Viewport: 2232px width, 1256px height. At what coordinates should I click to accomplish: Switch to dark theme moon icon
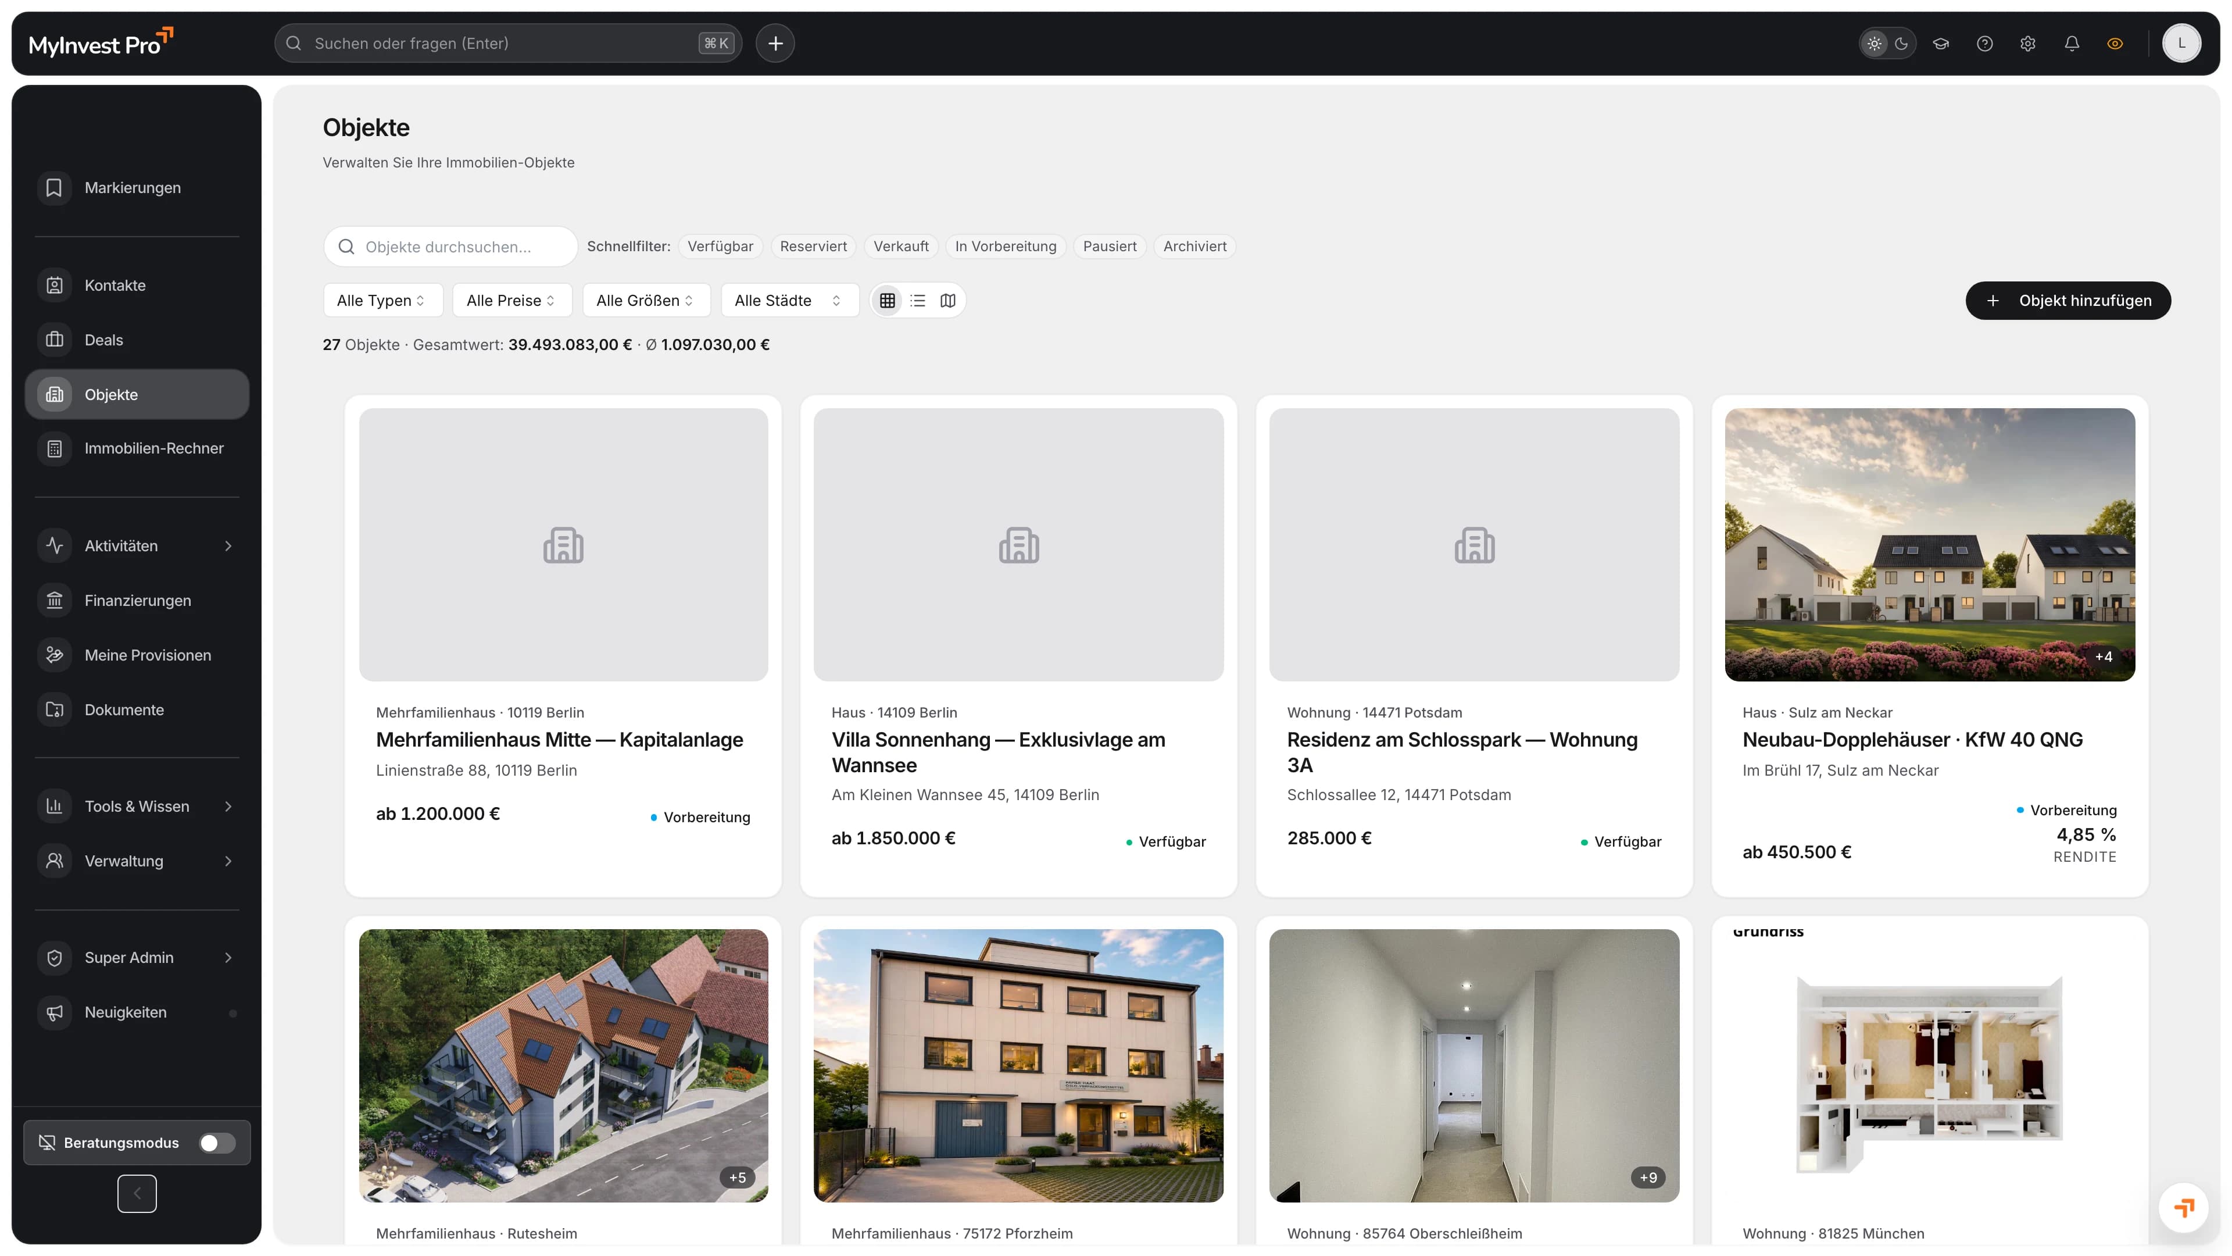1902,44
